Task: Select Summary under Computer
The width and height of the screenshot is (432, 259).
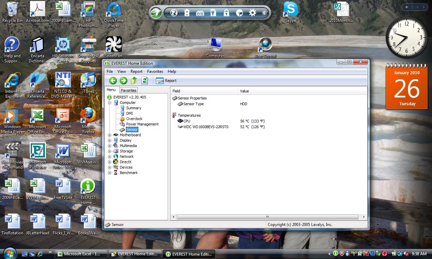Action: tap(134, 108)
